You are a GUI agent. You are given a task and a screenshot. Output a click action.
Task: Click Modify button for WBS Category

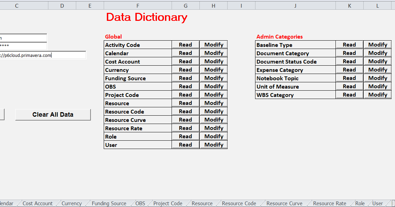coord(378,94)
